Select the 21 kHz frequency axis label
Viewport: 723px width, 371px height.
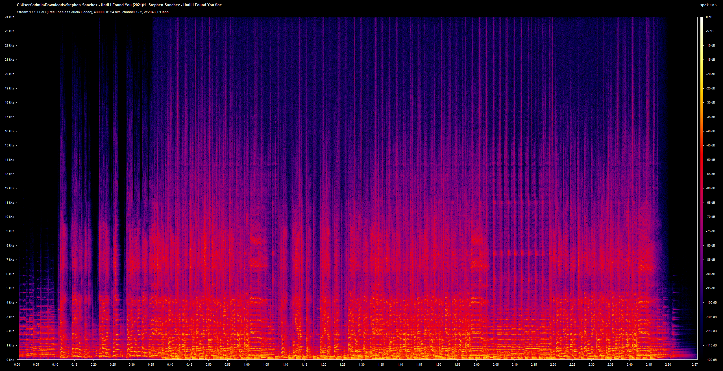(x=9, y=60)
